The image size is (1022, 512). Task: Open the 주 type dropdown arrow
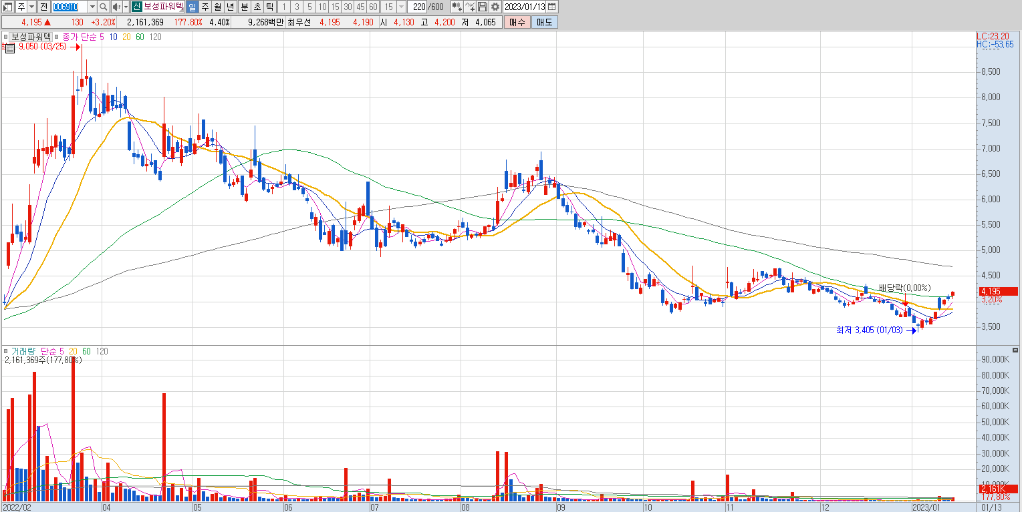pyautogui.click(x=31, y=7)
